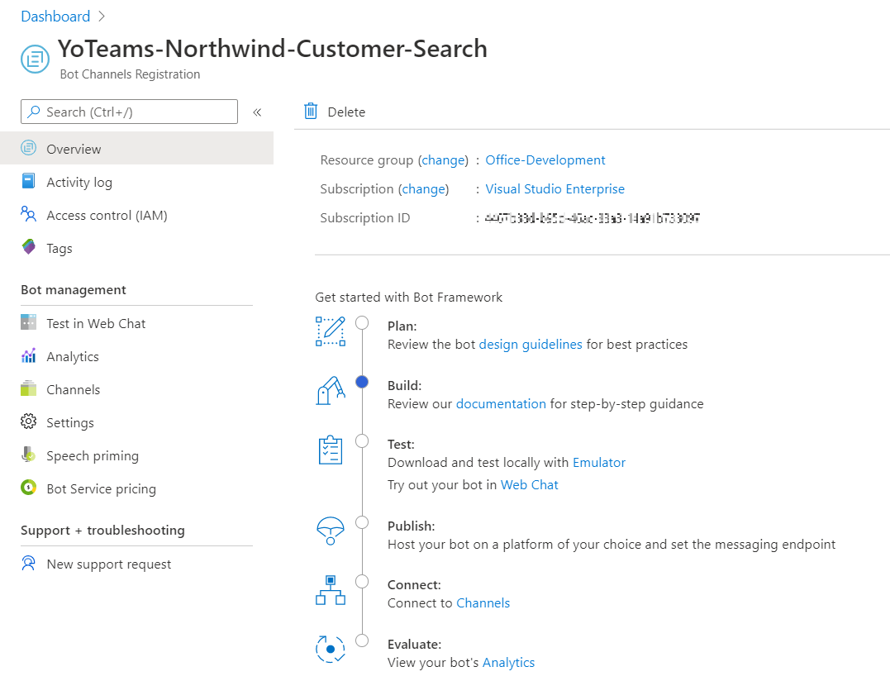Click the Delete trash can icon

coord(311,112)
